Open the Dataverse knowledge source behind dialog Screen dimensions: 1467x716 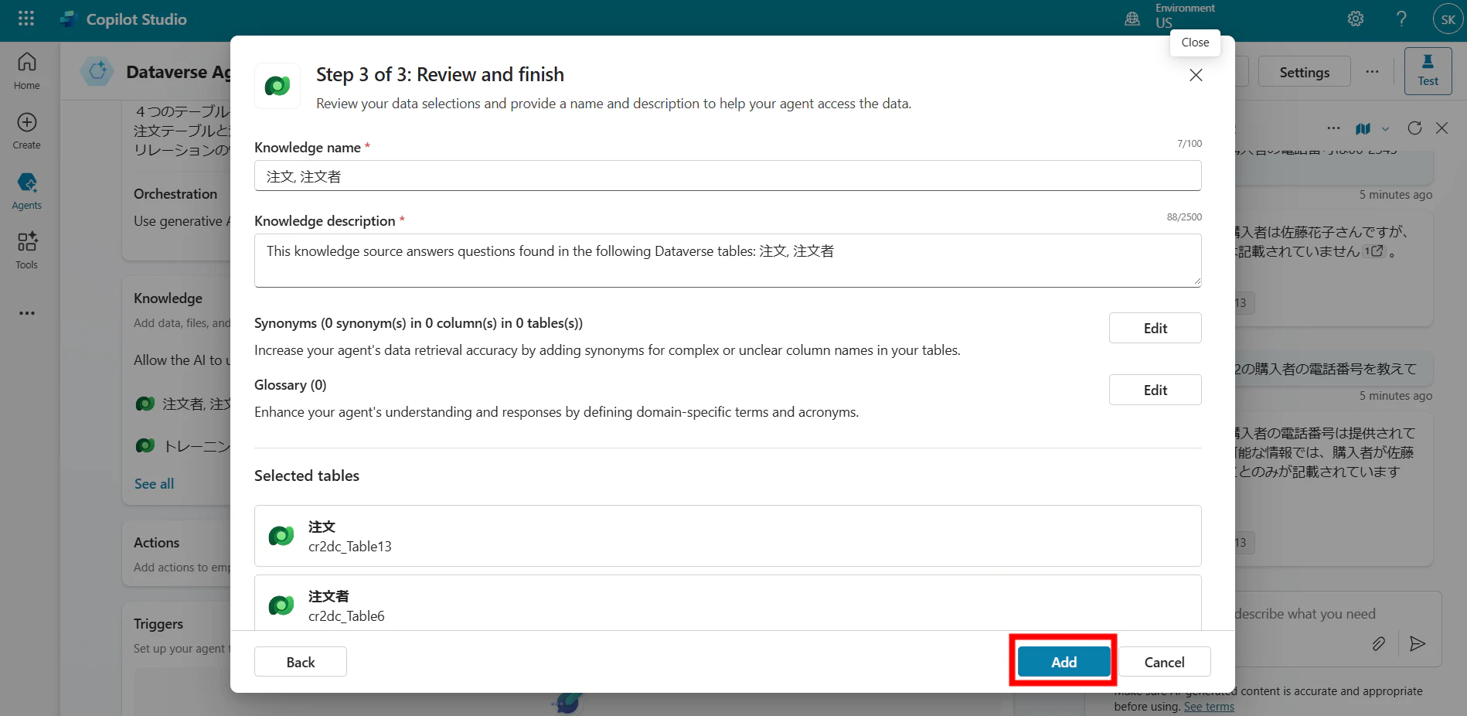tap(182, 404)
